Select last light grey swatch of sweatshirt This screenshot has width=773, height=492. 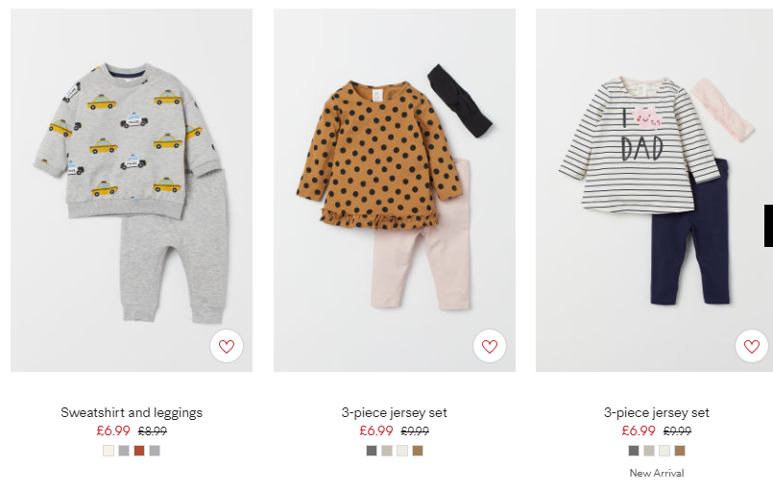tap(155, 451)
